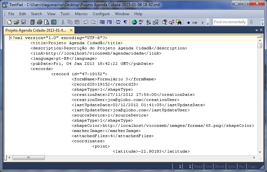Toggle Visible Spaces paragraph mark icon
267x172 pixels.
pos(125,22)
